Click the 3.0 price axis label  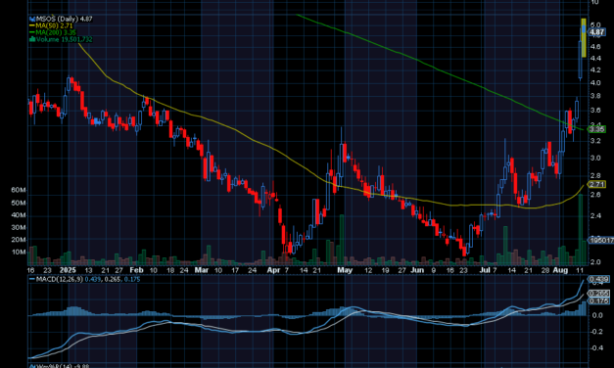(595, 158)
